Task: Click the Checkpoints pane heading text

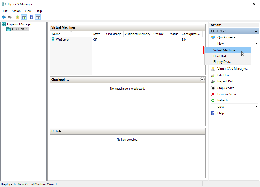Action: click(x=60, y=79)
